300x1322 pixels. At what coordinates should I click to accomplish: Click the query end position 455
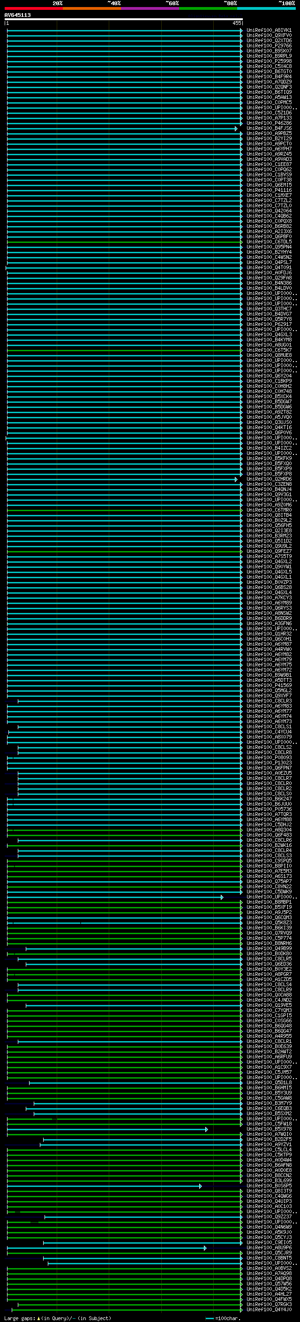237,23
